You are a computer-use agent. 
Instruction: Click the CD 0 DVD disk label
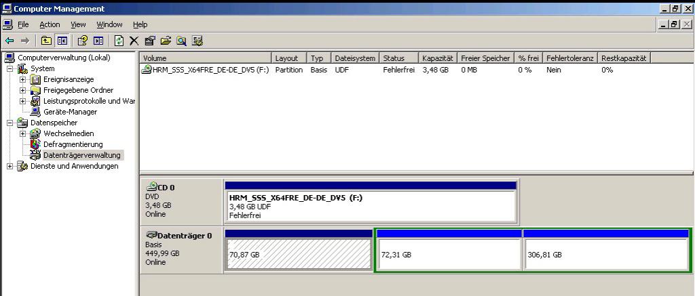point(181,202)
